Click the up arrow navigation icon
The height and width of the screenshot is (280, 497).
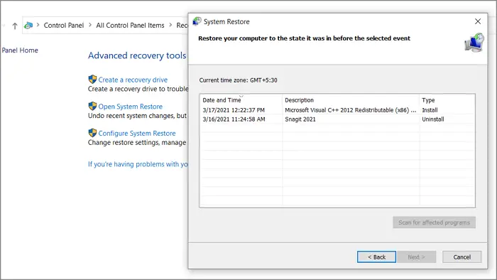(15, 26)
